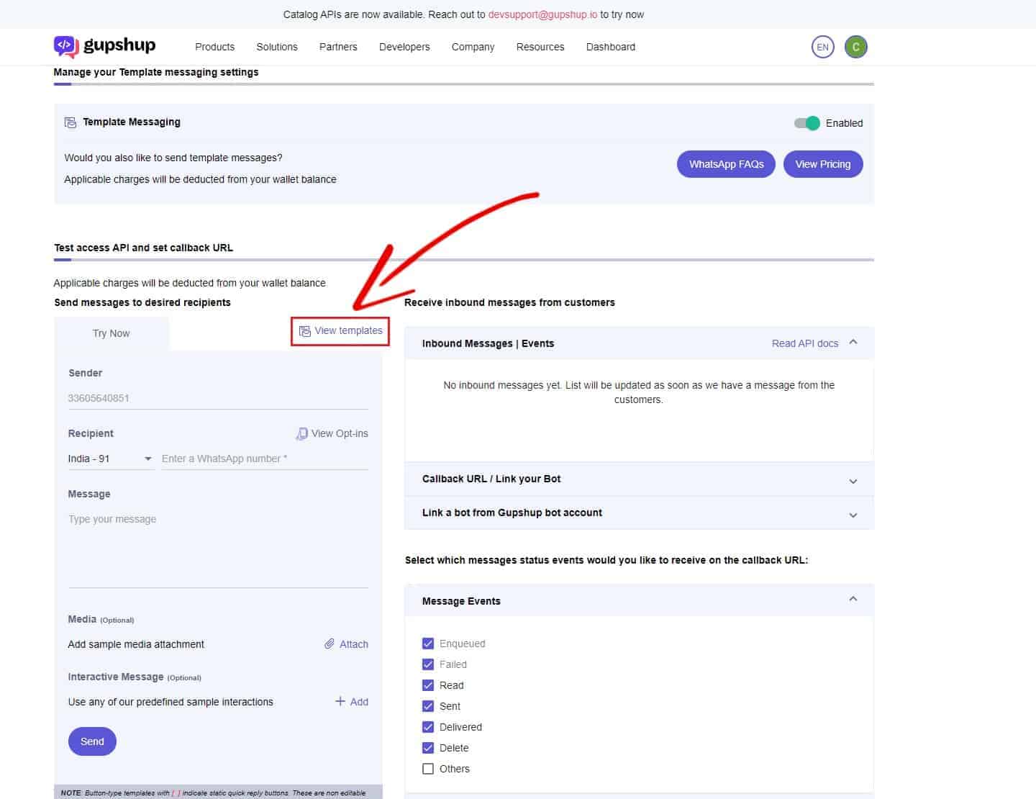This screenshot has height=799, width=1036.
Task: Click the Template Messaging icon
Action: (71, 122)
